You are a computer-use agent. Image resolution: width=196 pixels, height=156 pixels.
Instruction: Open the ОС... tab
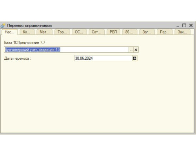[x=79, y=32]
